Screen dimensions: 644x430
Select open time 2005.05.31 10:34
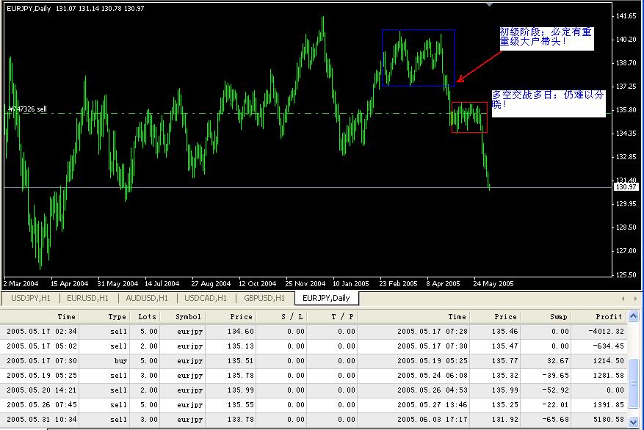[x=42, y=420]
